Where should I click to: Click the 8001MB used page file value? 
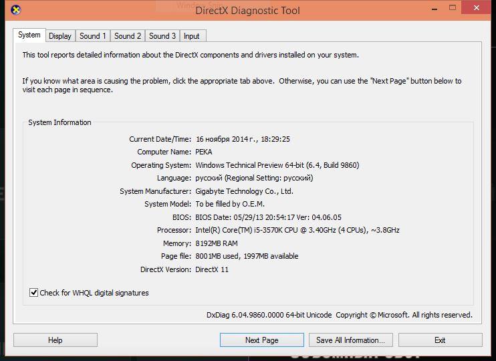click(247, 256)
